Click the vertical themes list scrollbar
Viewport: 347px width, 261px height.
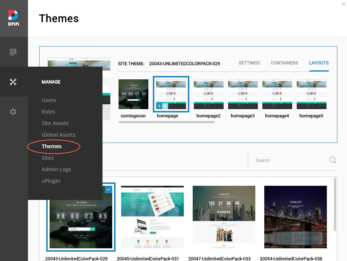point(335,204)
